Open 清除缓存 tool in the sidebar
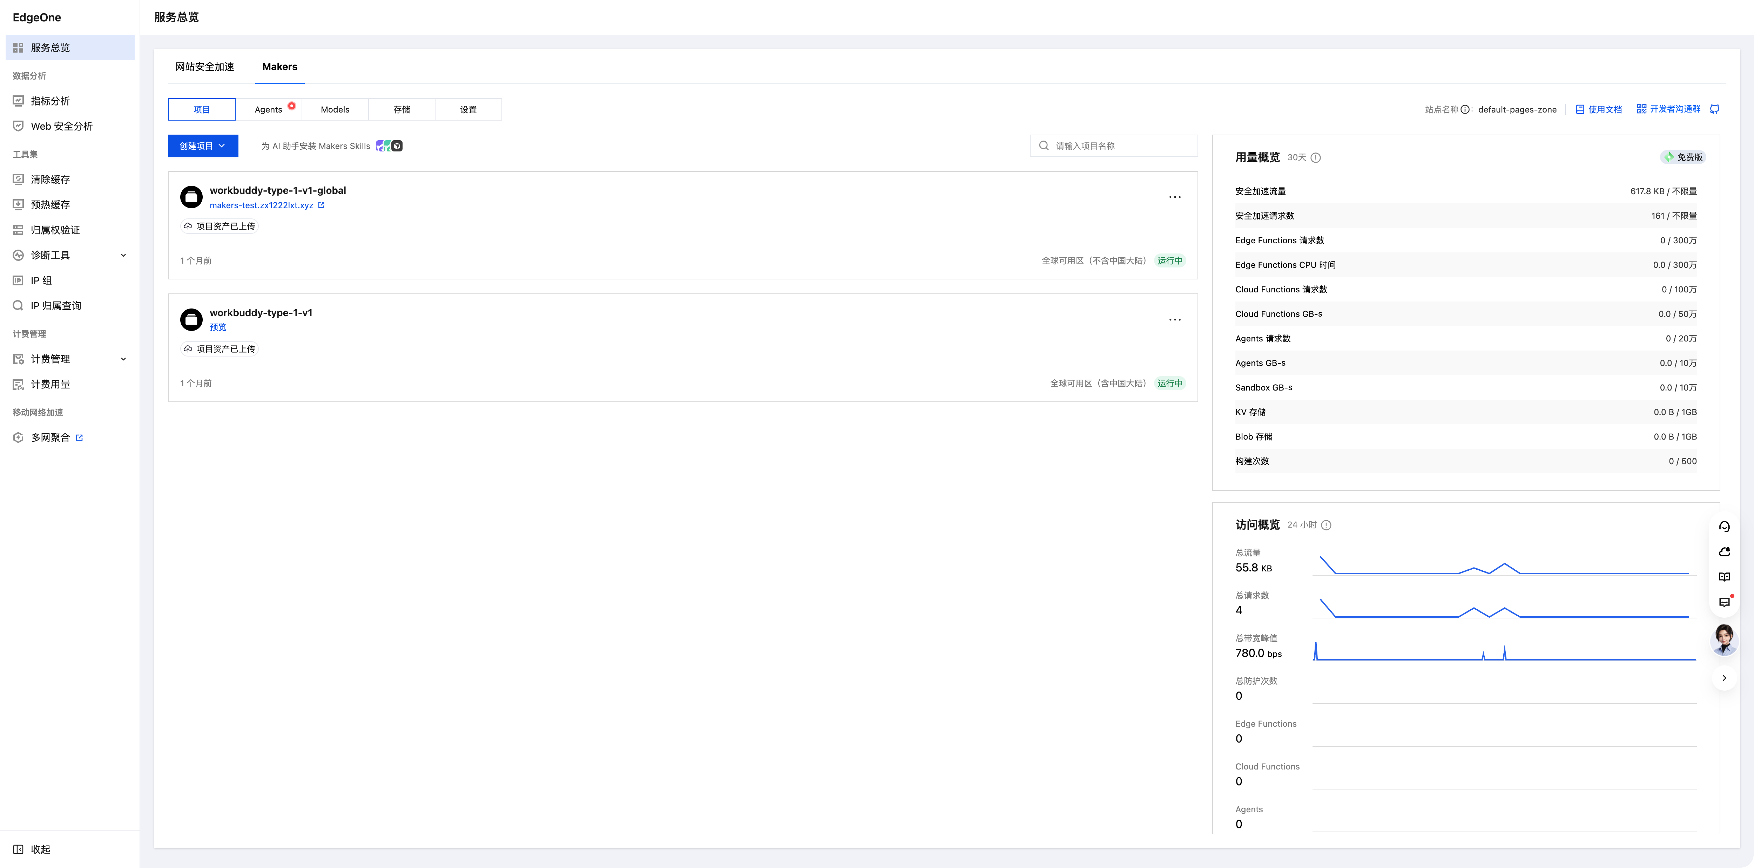 coord(69,180)
